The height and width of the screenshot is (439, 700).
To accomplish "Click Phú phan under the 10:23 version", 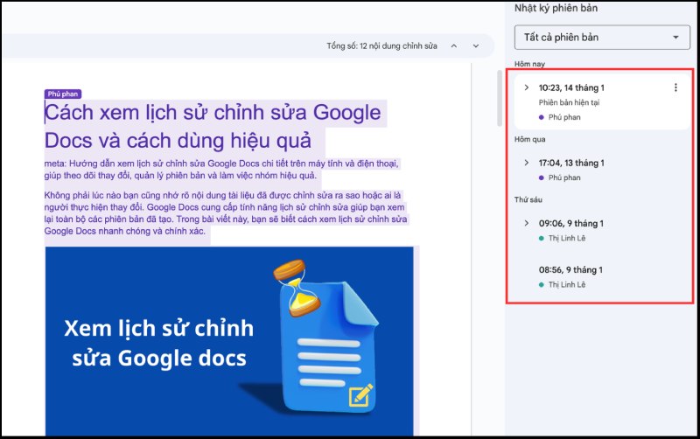I will [564, 117].
